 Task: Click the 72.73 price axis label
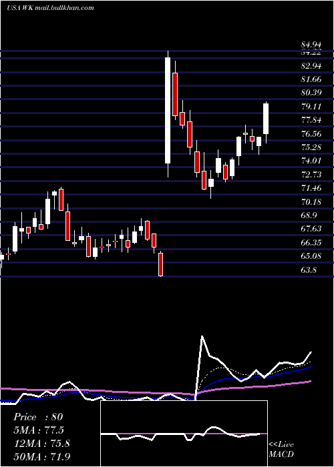pyautogui.click(x=311, y=174)
